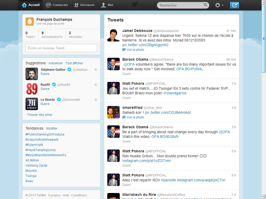
Task: View the 0 Tweet count stat
Action: [30, 35]
